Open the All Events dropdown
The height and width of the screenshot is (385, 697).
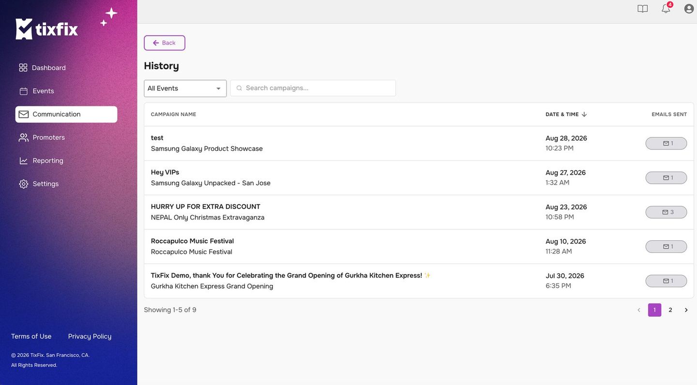(185, 89)
